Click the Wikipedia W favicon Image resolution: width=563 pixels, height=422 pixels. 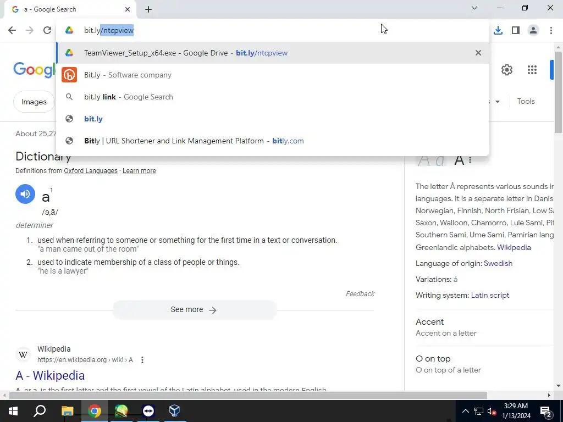(x=23, y=354)
